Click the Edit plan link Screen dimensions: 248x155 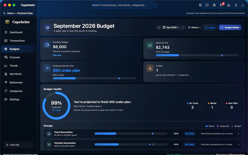(x=57, y=55)
